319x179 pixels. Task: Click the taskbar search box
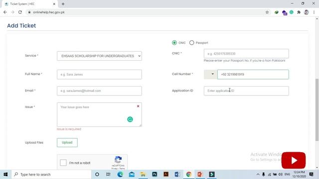(x=51, y=175)
